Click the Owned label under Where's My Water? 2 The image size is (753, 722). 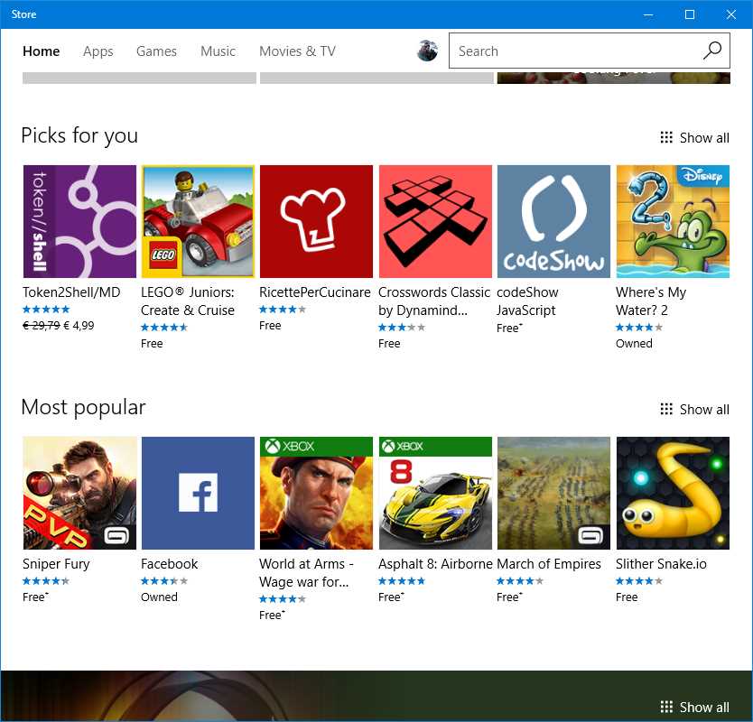click(x=634, y=344)
